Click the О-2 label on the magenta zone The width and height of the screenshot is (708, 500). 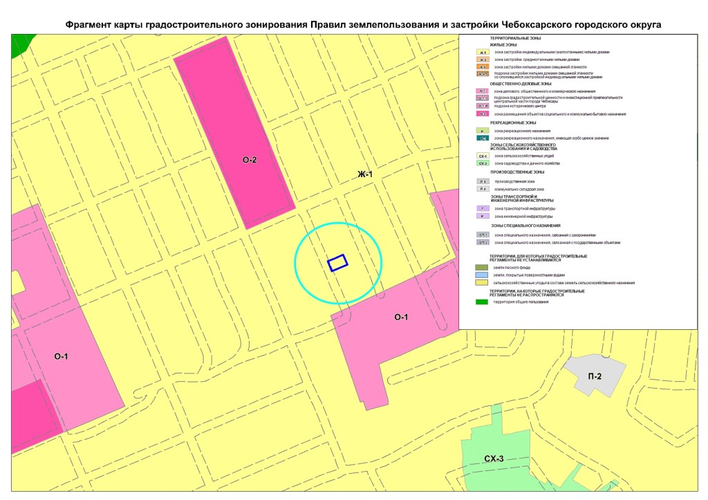pos(250,160)
